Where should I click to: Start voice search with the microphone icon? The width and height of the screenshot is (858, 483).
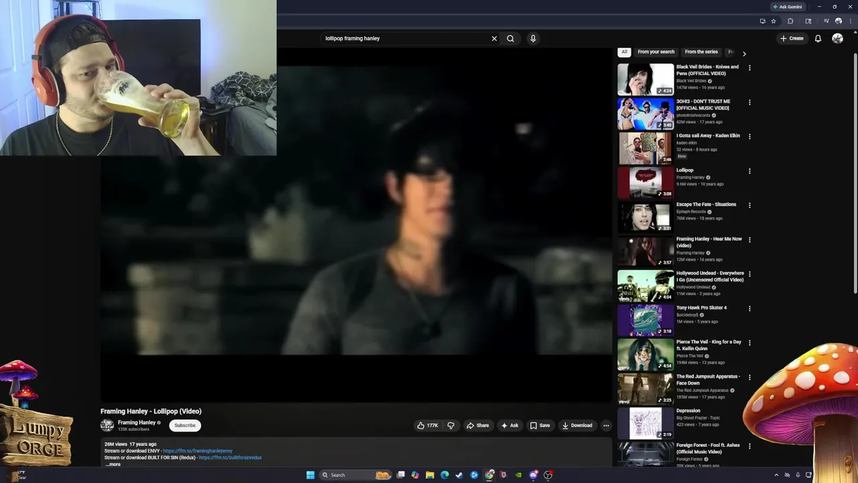(x=533, y=38)
